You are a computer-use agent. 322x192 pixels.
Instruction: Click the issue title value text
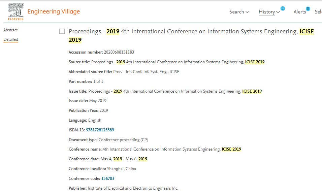point(175,91)
